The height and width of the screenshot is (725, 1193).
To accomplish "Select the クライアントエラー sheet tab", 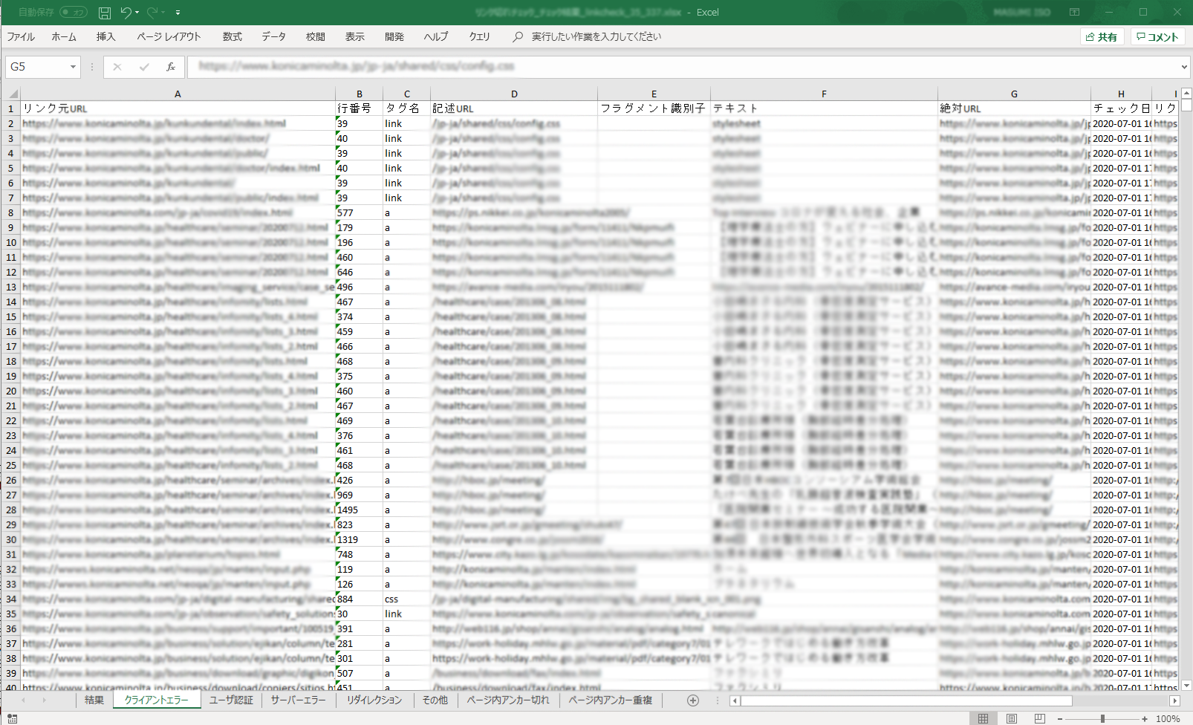I will (x=157, y=700).
